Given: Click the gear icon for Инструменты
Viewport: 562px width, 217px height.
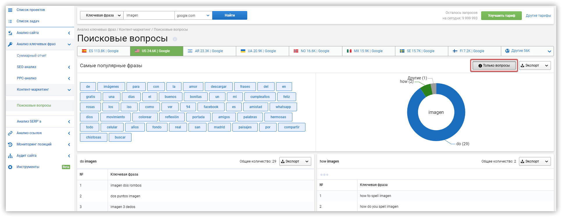Looking at the screenshot, I should point(10,167).
